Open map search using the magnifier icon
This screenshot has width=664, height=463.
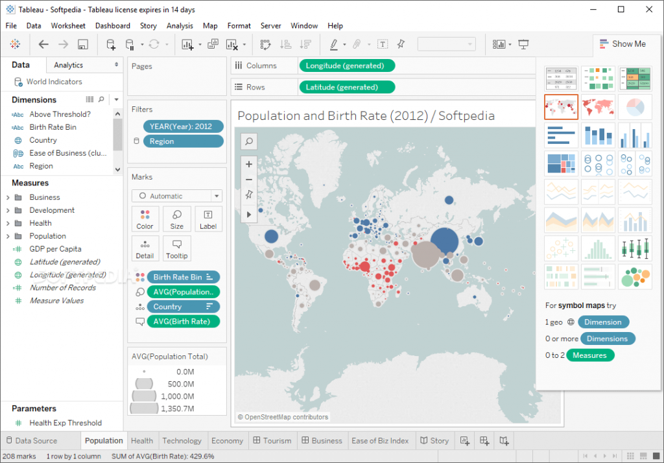pyautogui.click(x=249, y=141)
